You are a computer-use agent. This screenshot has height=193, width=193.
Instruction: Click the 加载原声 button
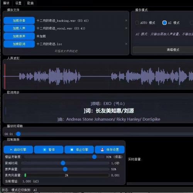click(x=19, y=36)
